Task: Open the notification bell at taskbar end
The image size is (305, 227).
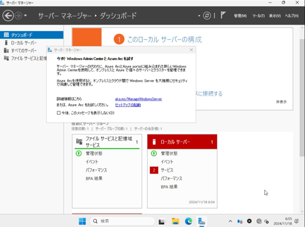Action: pyautogui.click(x=297, y=221)
